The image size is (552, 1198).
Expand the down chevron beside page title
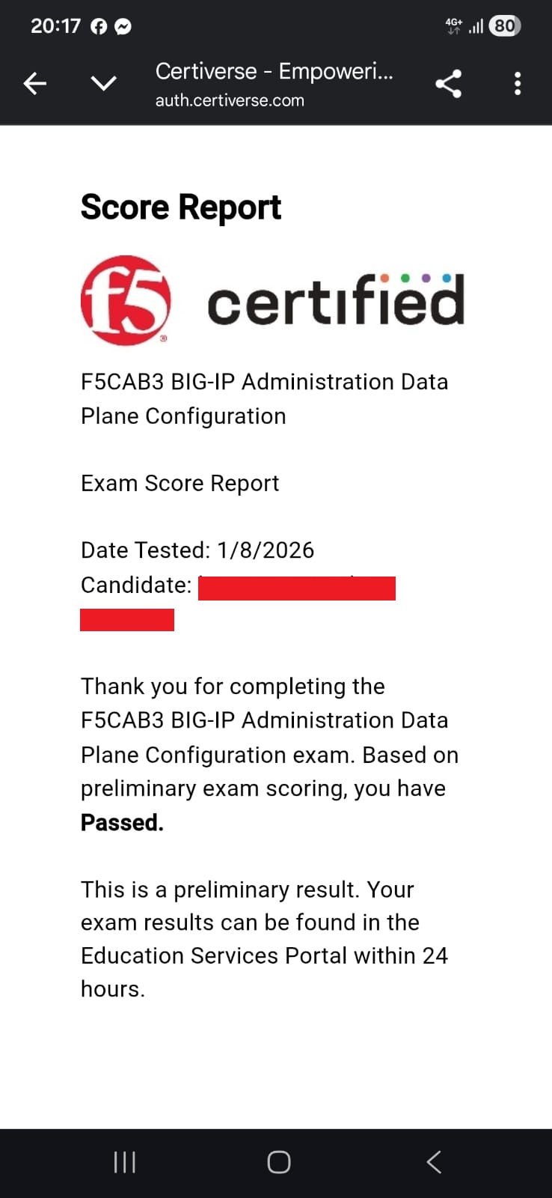coord(103,83)
